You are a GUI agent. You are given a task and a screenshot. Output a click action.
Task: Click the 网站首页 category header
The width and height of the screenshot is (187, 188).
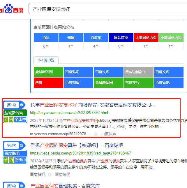(x=121, y=38)
